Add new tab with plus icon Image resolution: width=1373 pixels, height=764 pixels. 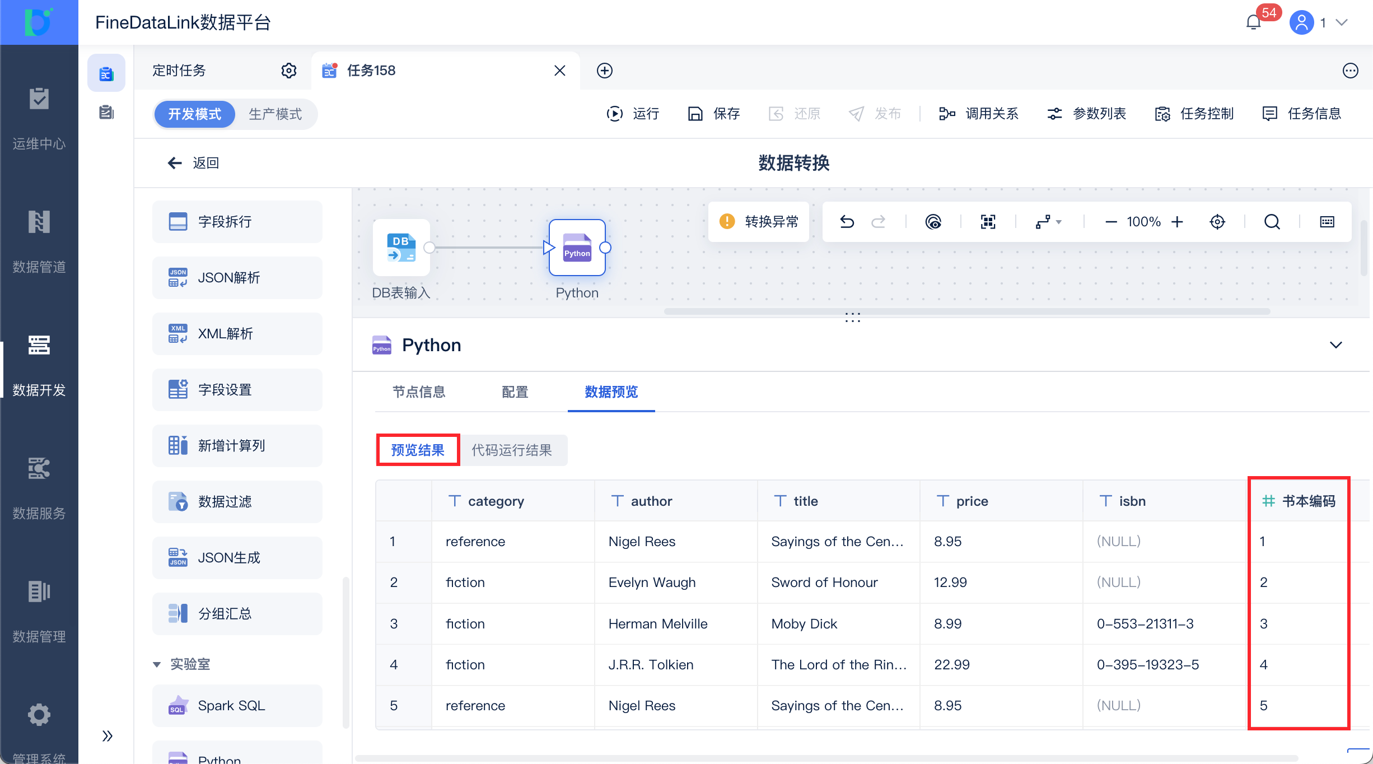tap(604, 71)
